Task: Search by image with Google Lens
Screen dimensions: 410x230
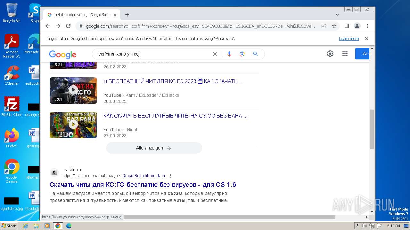Action: [242, 54]
